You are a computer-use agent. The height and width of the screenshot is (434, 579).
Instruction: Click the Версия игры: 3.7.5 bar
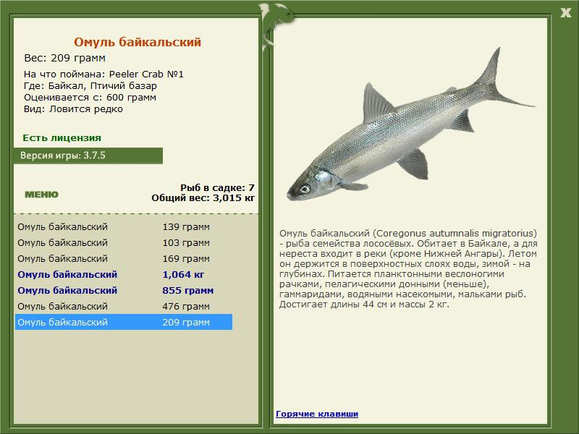[x=88, y=156]
